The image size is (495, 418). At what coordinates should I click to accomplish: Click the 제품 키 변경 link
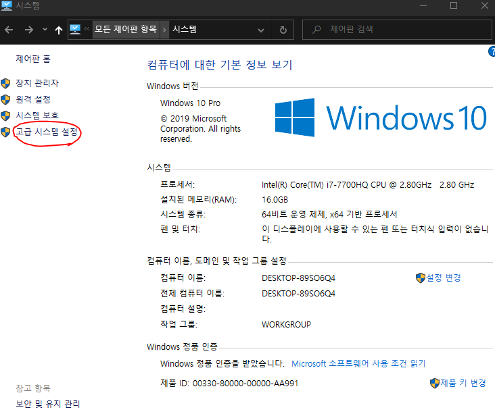click(x=463, y=383)
